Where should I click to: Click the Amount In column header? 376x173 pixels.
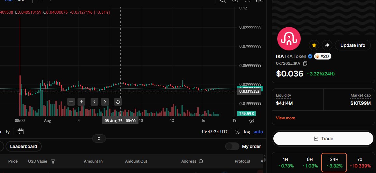(93, 162)
